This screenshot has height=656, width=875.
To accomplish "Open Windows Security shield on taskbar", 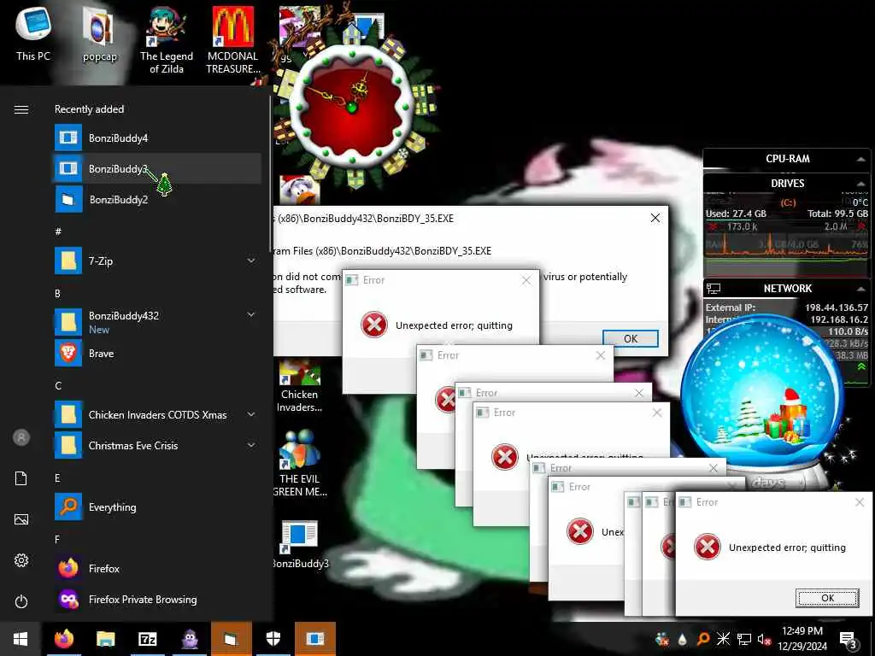I will pos(273,639).
